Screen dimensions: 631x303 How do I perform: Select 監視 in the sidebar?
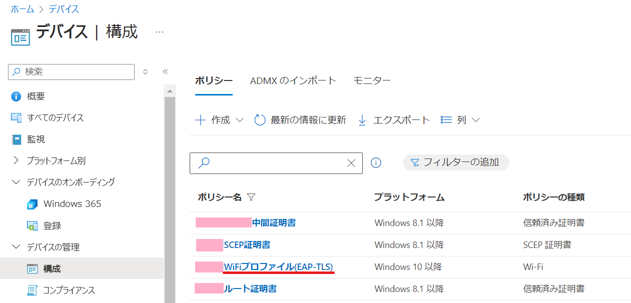click(x=36, y=139)
